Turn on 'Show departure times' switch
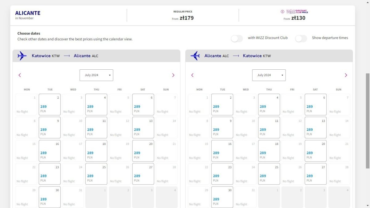The image size is (370, 208). (x=301, y=38)
